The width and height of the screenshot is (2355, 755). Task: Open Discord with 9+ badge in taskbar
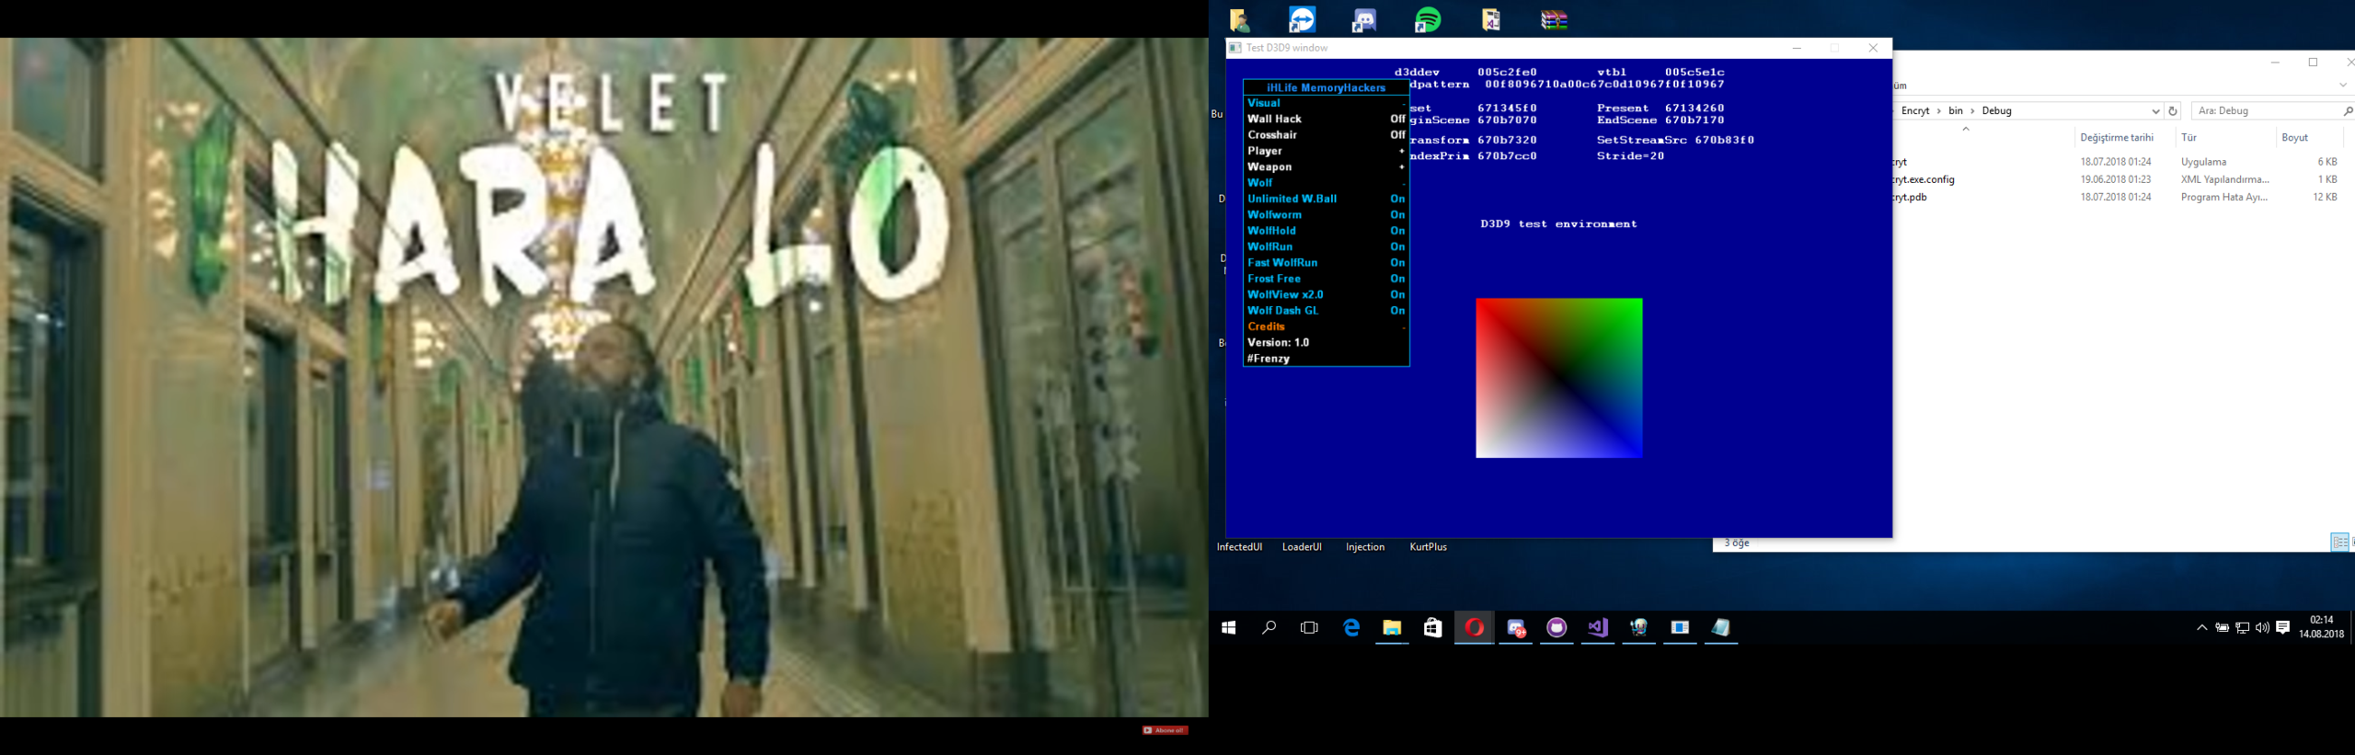(x=1515, y=627)
